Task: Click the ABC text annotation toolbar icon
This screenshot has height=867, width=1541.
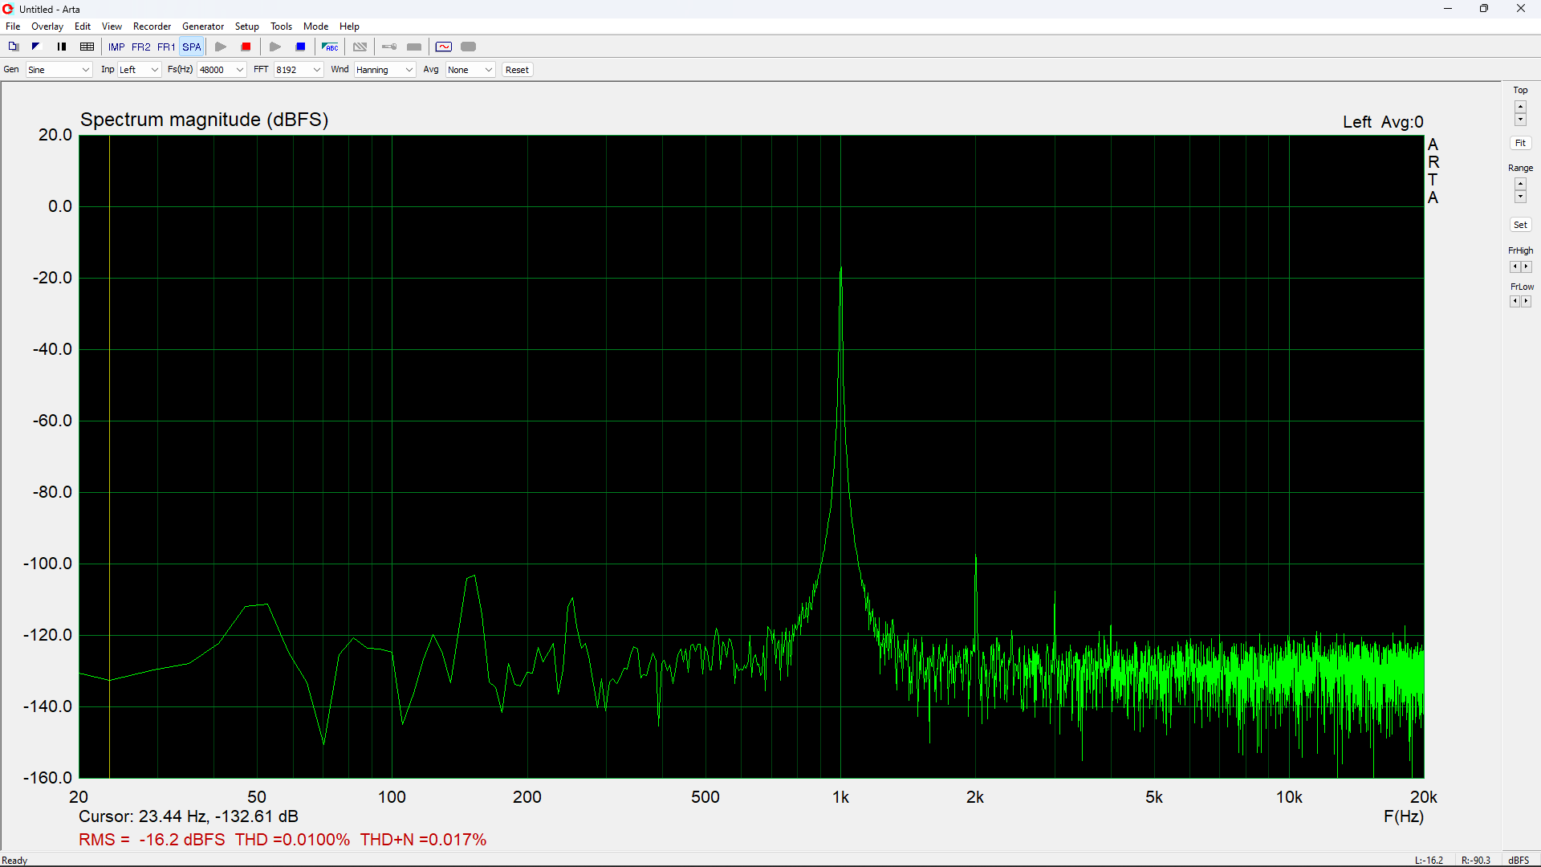Action: coord(330,47)
